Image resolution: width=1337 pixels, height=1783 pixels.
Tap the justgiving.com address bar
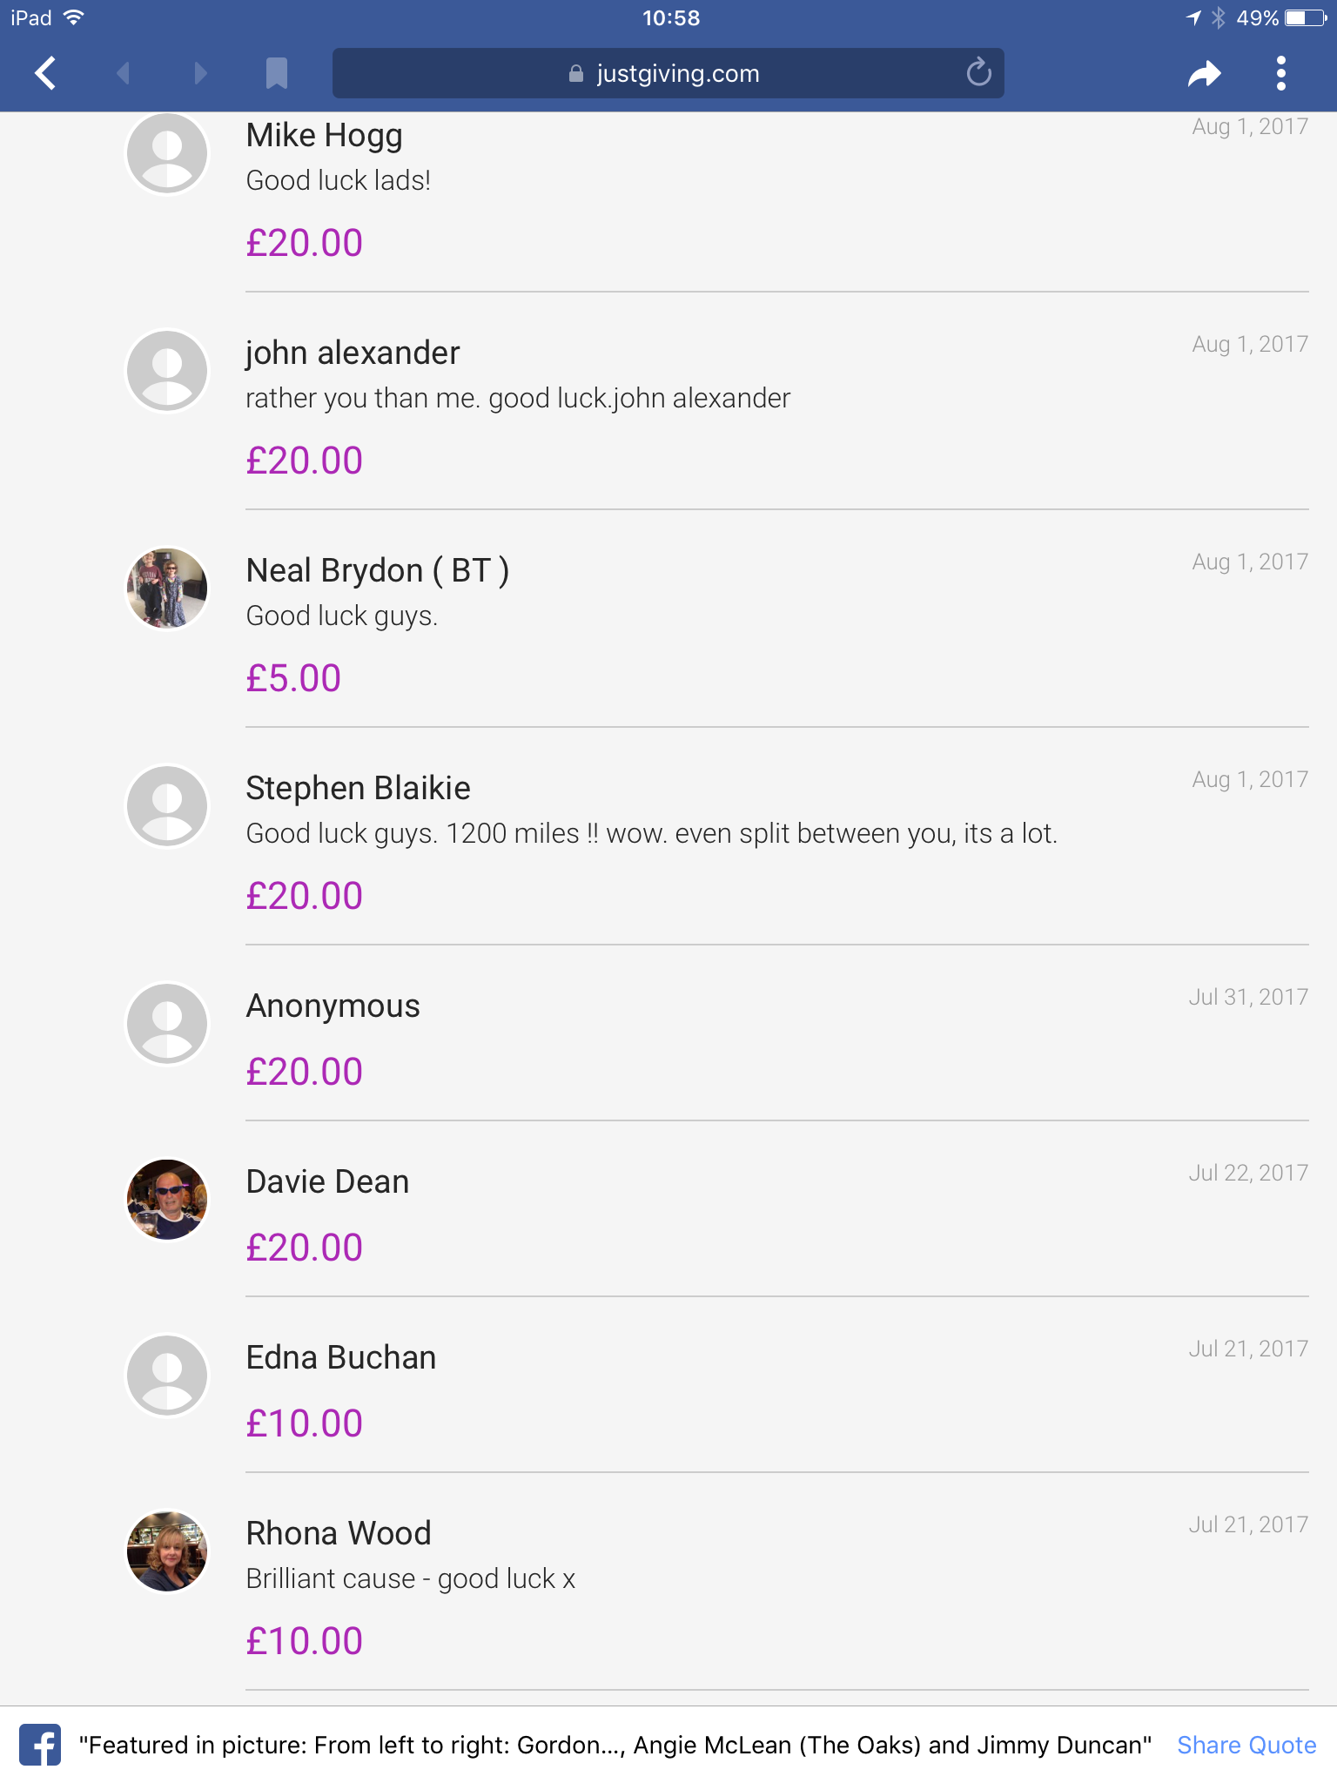coord(667,73)
